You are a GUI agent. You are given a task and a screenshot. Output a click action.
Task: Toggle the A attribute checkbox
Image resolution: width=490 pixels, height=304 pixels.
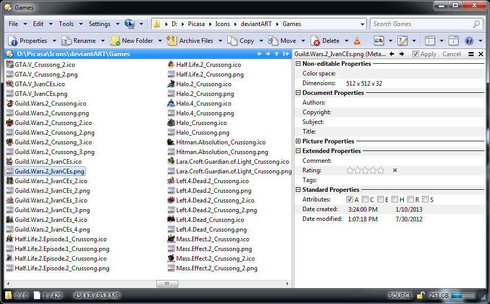click(x=349, y=199)
